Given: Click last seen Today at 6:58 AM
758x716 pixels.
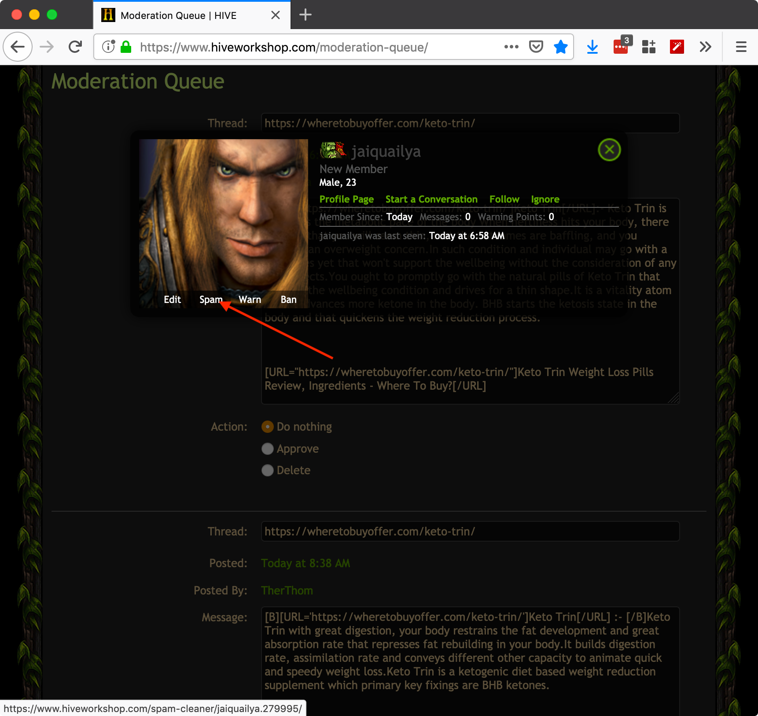Looking at the screenshot, I should 467,236.
